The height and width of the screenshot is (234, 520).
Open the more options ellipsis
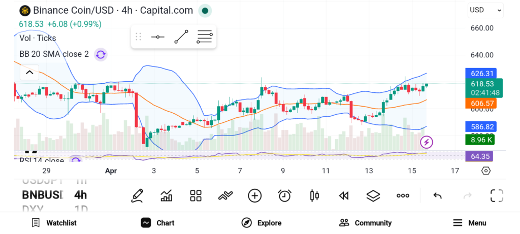coord(403,195)
